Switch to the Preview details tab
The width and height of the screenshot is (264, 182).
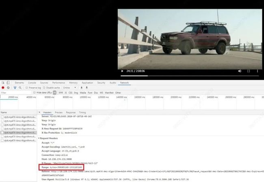click(x=58, y=112)
